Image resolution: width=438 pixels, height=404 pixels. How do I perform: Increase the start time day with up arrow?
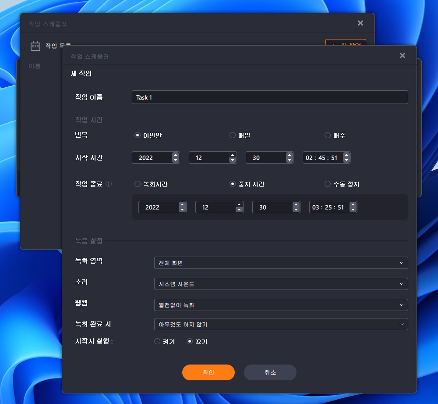(290, 155)
